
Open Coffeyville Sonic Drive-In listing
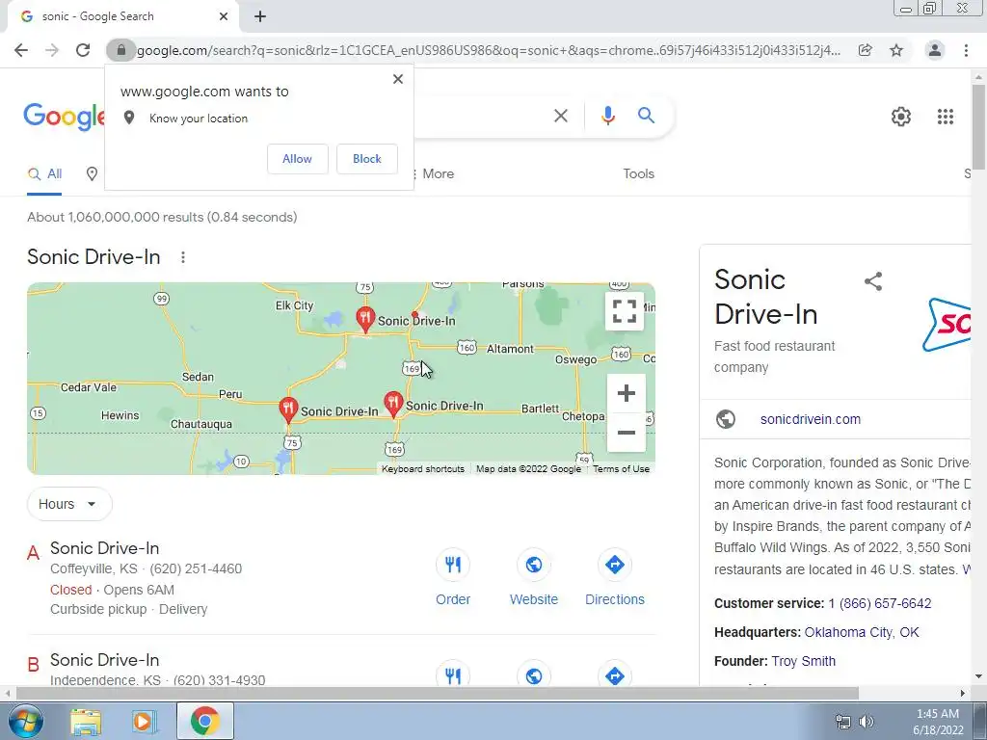click(104, 548)
